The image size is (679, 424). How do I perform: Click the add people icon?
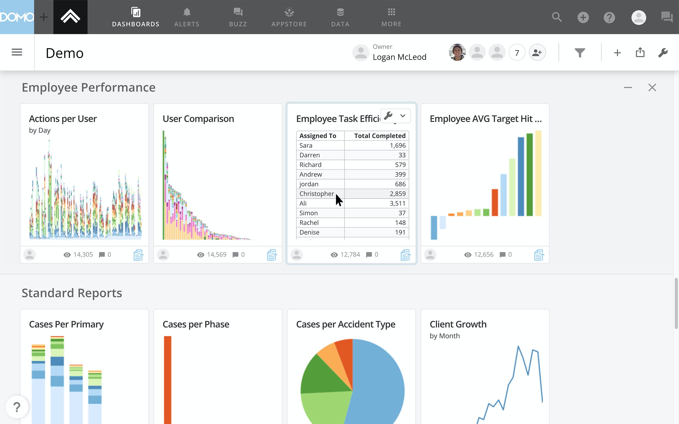pyautogui.click(x=537, y=52)
